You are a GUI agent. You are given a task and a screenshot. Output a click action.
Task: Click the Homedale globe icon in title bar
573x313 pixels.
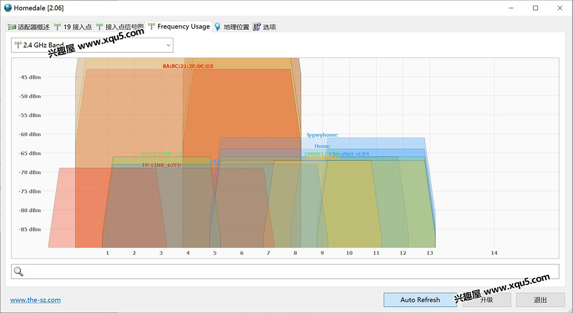click(8, 8)
